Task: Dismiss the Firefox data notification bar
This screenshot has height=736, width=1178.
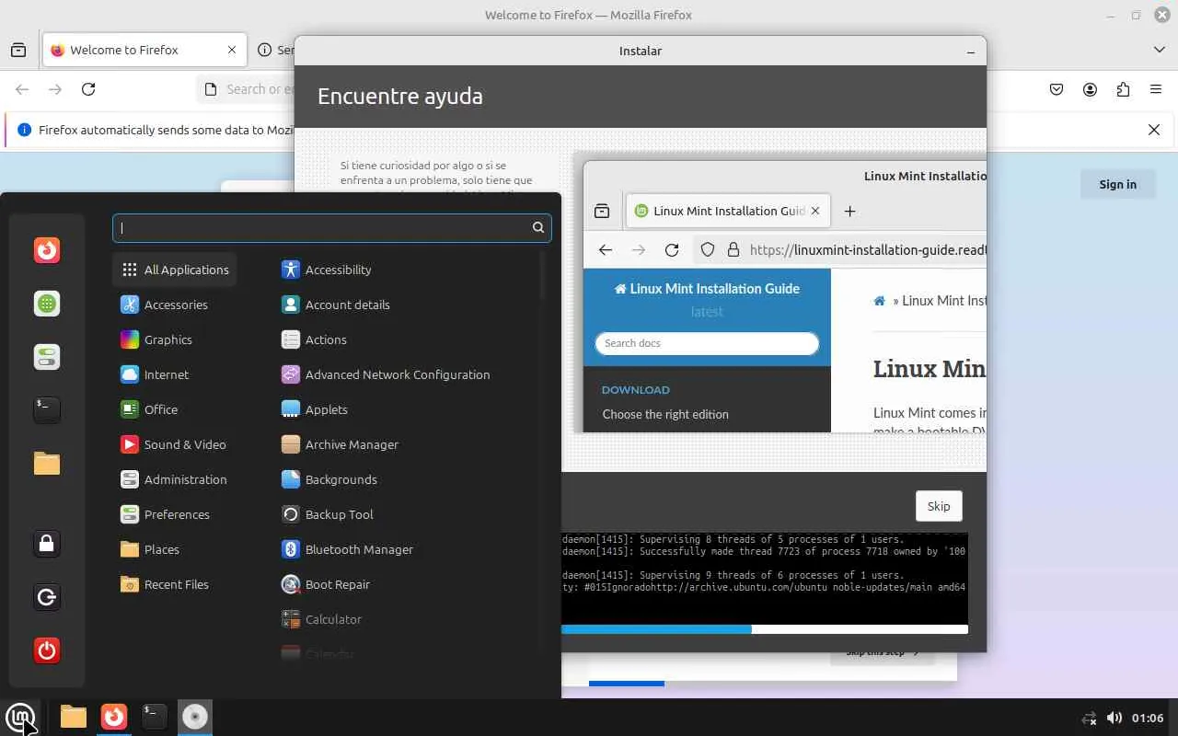Action: [x=1154, y=130]
